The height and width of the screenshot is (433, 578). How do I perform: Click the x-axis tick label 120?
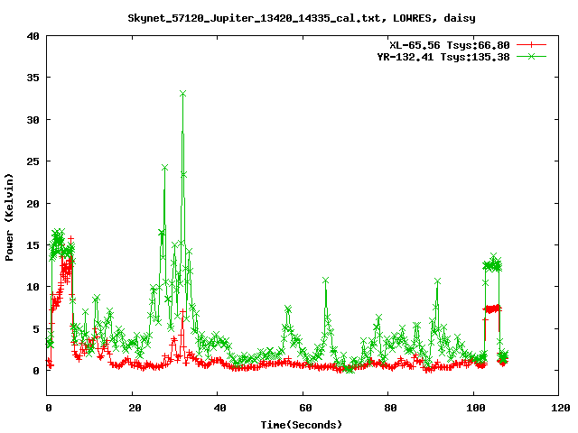point(561,408)
